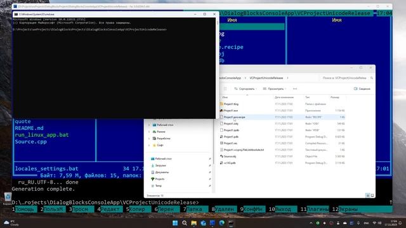Open the Recycle Bin desktop icon

[x=8, y=198]
